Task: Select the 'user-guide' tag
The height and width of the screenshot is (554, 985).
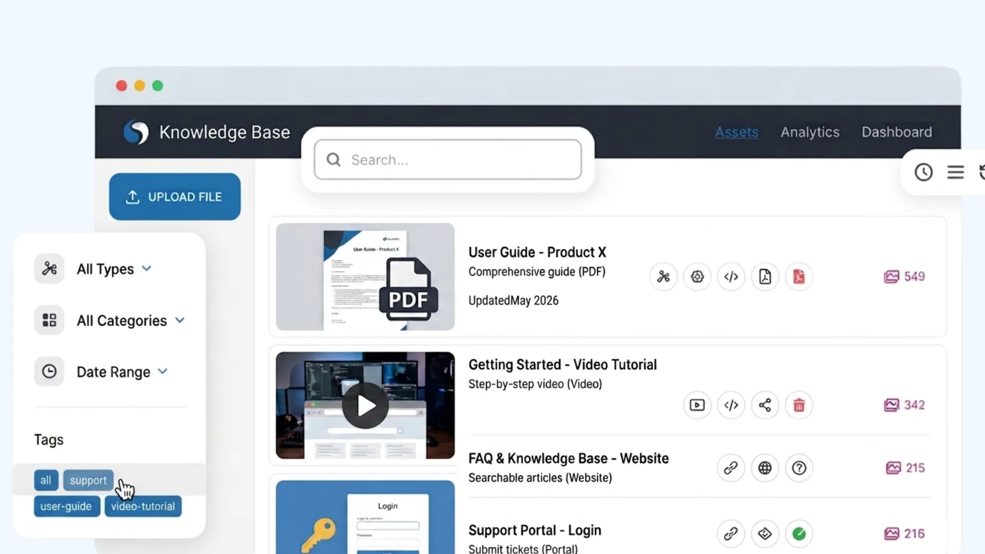Action: 67,507
